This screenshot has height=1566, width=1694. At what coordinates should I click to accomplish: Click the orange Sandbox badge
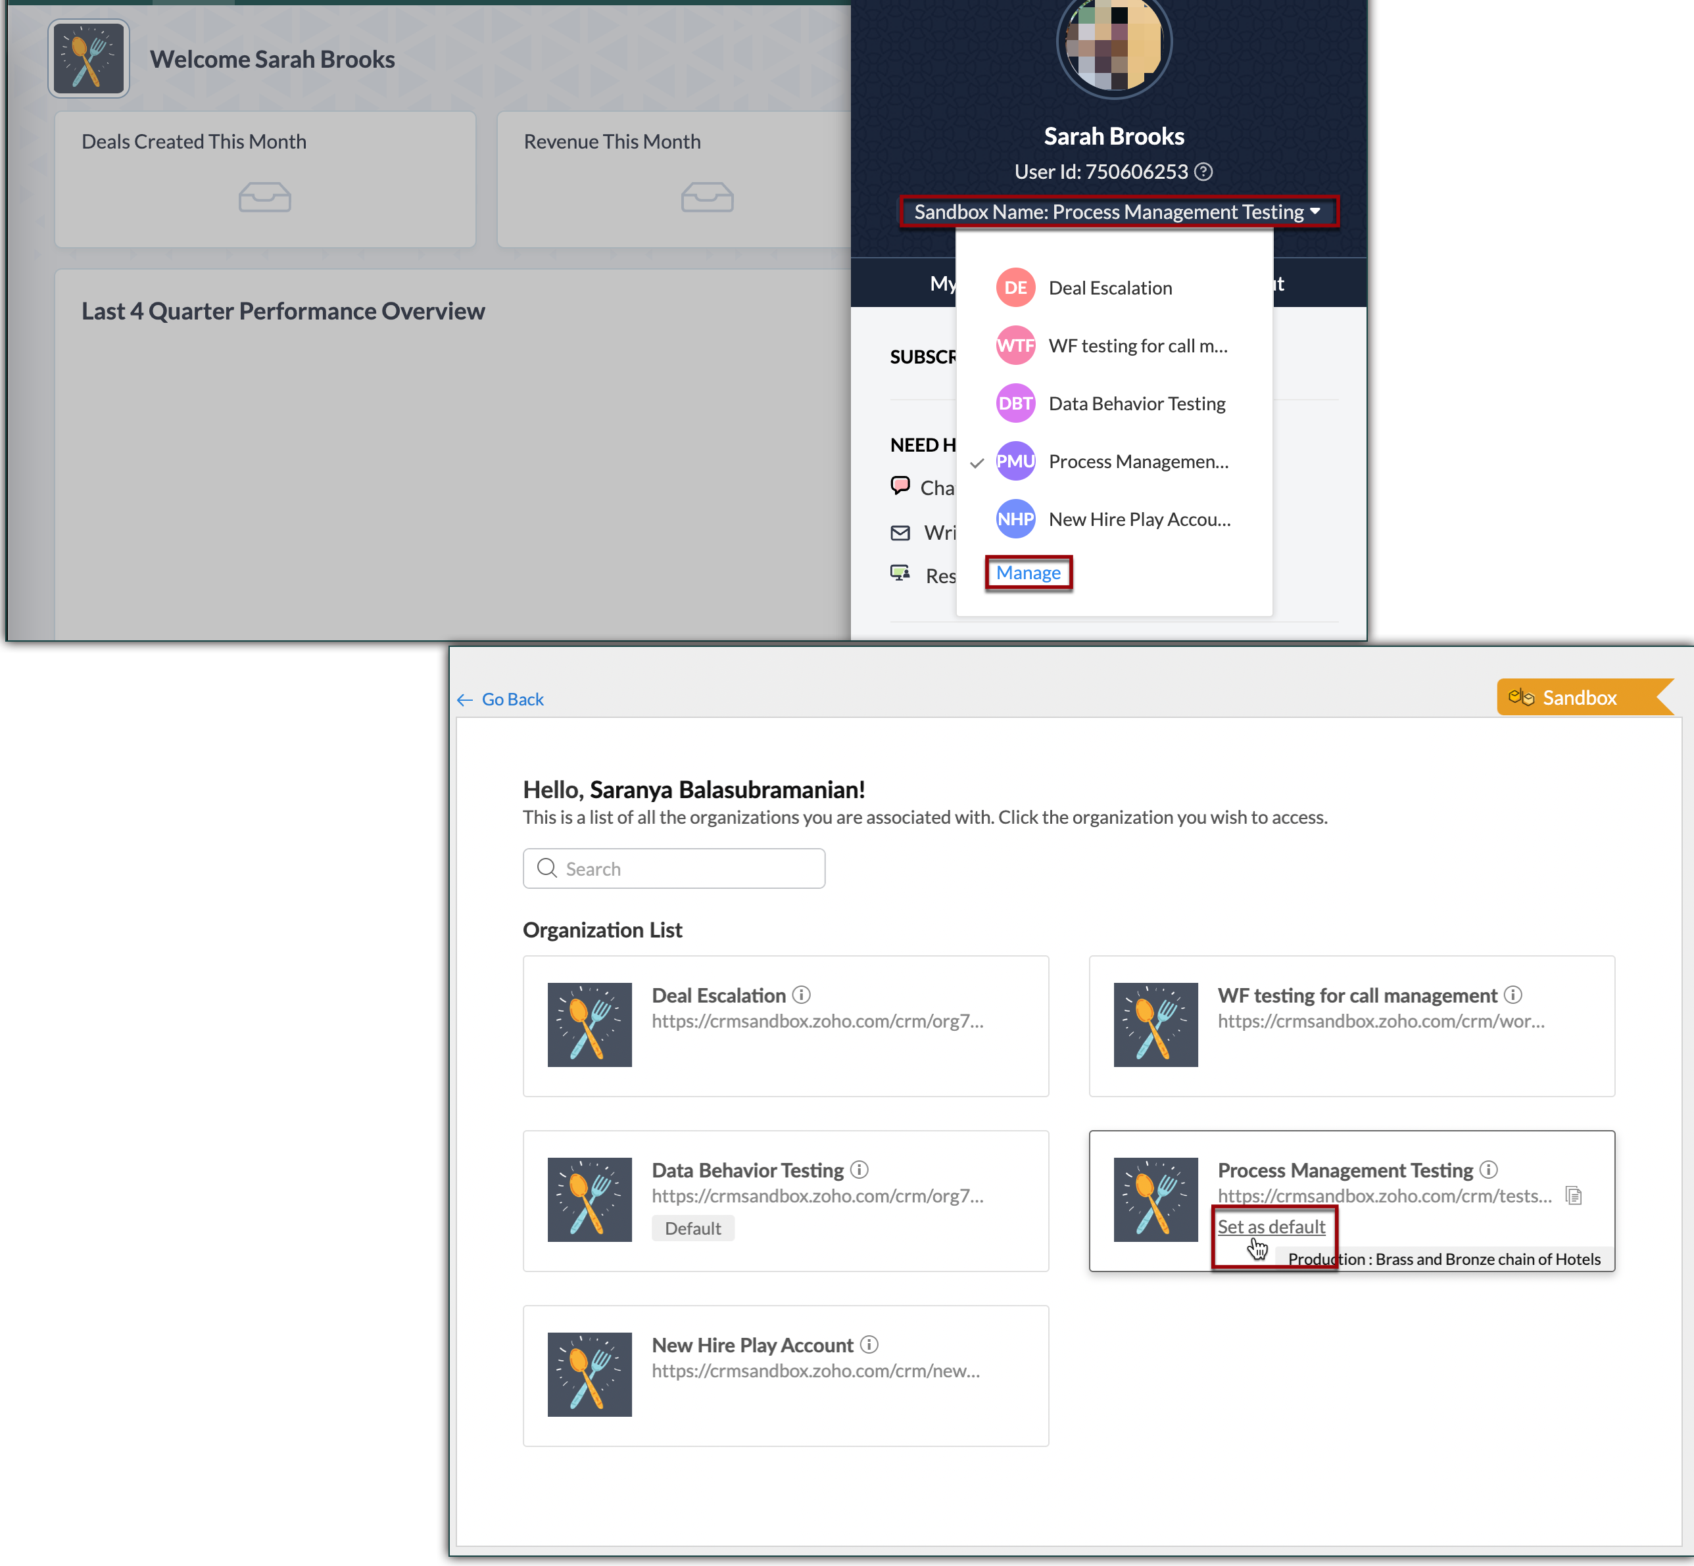[x=1578, y=698]
